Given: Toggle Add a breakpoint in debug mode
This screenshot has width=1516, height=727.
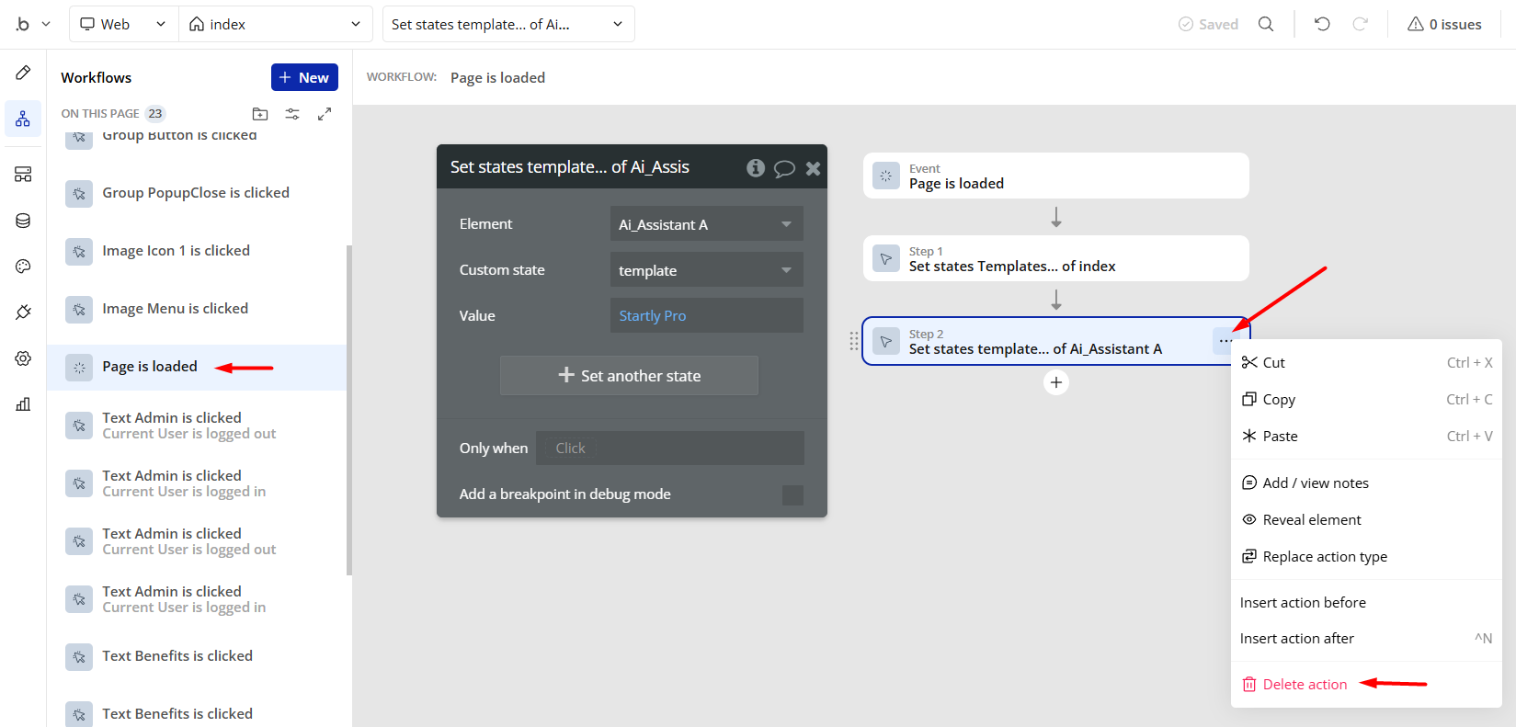Looking at the screenshot, I should (x=792, y=494).
